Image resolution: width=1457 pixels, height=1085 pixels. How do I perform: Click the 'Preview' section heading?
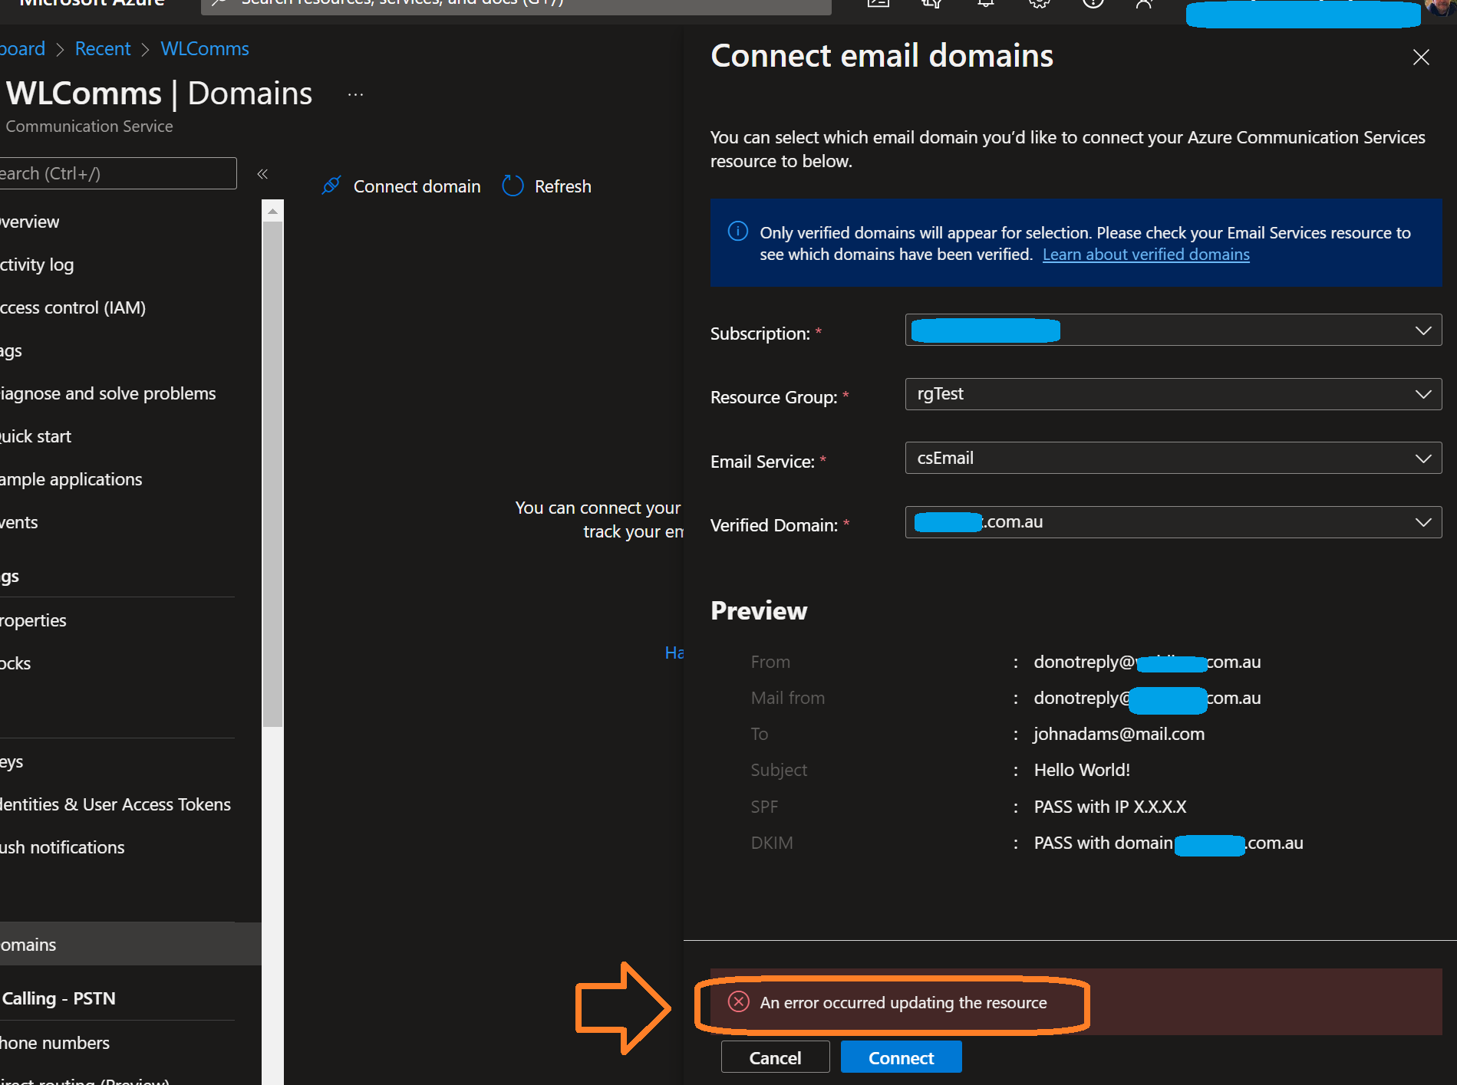coord(759,611)
